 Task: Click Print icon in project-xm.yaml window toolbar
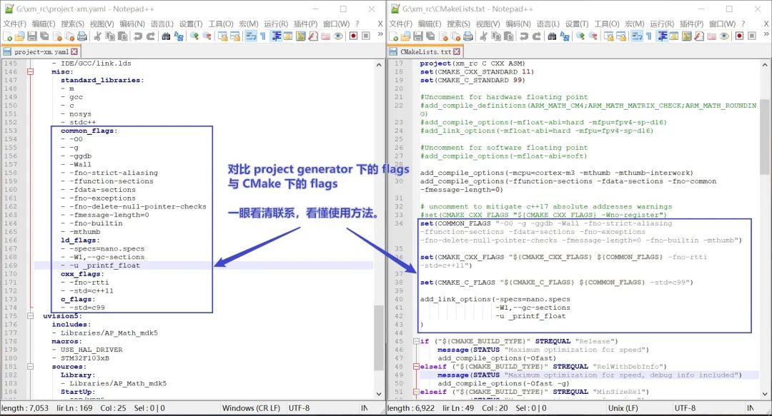coord(82,36)
